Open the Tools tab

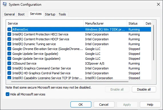pos(62,14)
